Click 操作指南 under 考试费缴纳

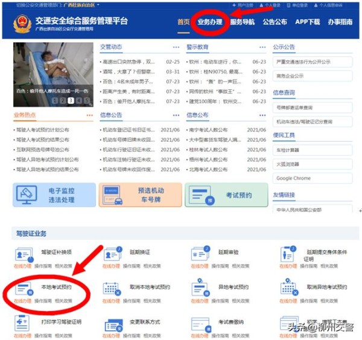click(220, 336)
